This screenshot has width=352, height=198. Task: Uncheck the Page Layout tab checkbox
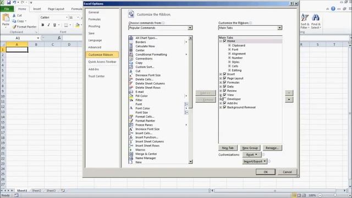click(224, 78)
